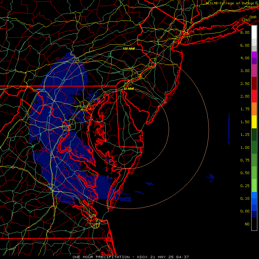The height and width of the screenshot is (259, 259).
Task: Select the dark red 2.50 legend swatch
Action: 254,83
